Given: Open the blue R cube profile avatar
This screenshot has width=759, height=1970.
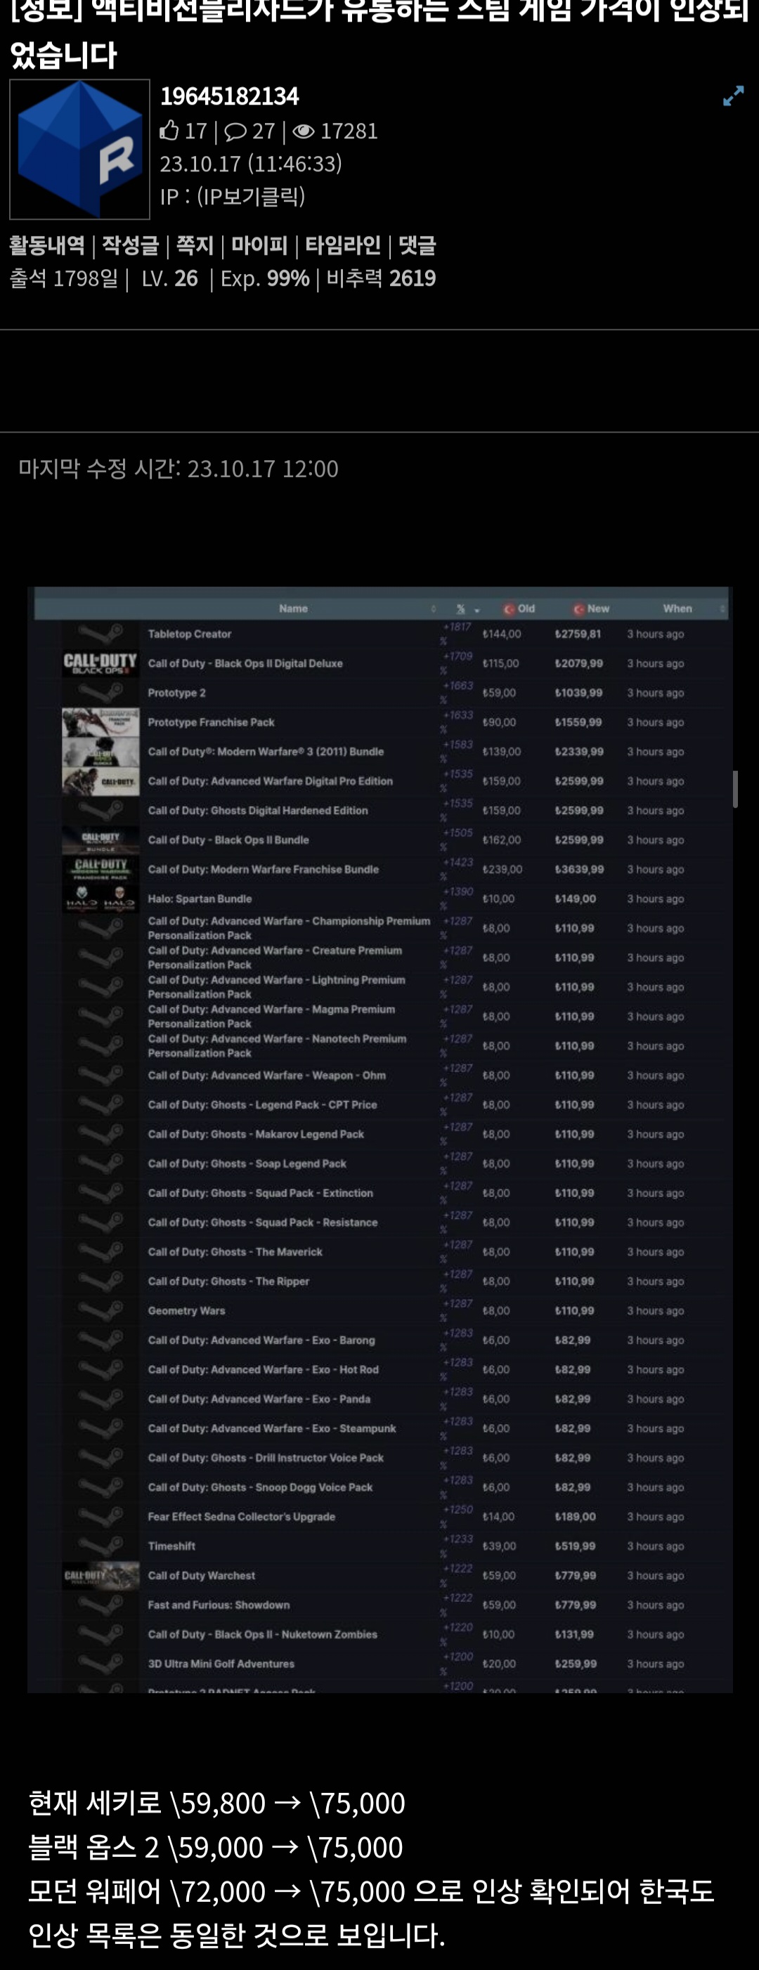Looking at the screenshot, I should [x=79, y=149].
